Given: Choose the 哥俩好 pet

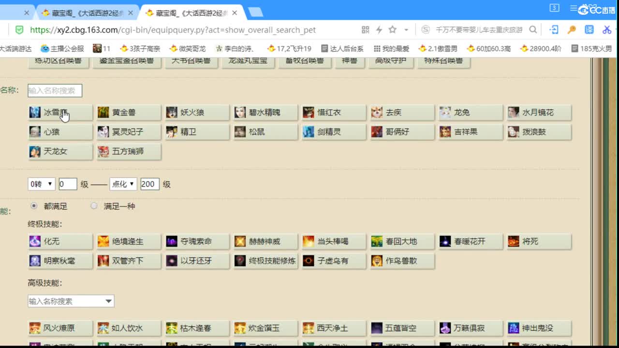Looking at the screenshot, I should click(402, 132).
